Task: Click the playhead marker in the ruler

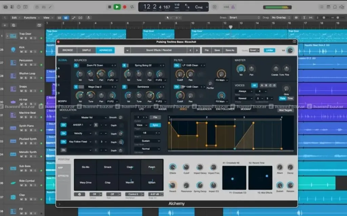Action: [x=230, y=27]
